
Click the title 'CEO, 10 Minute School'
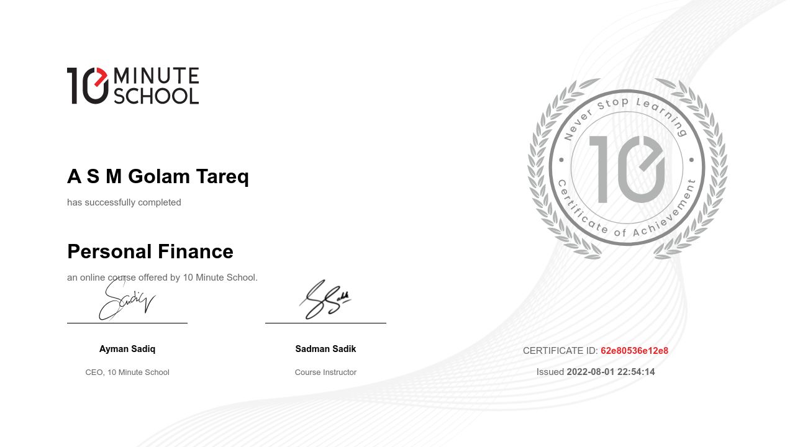pyautogui.click(x=127, y=372)
